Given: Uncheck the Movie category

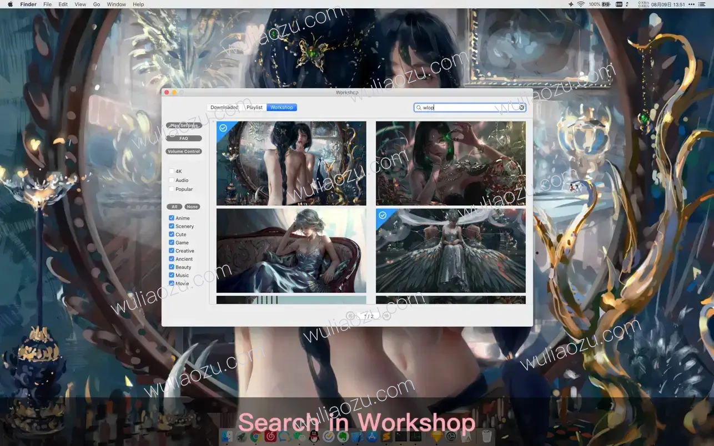Looking at the screenshot, I should pyautogui.click(x=172, y=283).
